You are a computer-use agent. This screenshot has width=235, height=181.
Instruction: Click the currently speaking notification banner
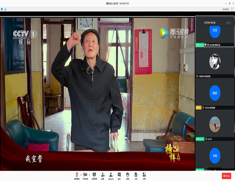[218, 23]
